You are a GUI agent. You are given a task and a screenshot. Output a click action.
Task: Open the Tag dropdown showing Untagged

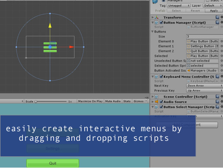click(x=178, y=6)
